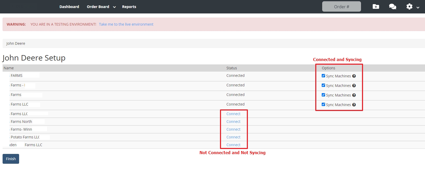Expand the Order Board dropdown arrow
Screen dimensions: 425x179
[x=114, y=7]
